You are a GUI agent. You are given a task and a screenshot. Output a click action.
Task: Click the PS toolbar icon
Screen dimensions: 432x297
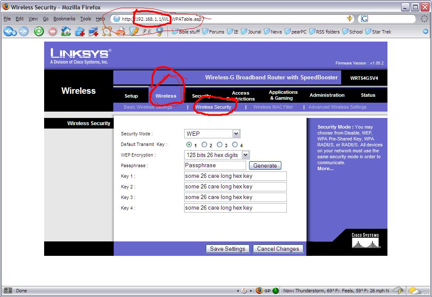147,31
